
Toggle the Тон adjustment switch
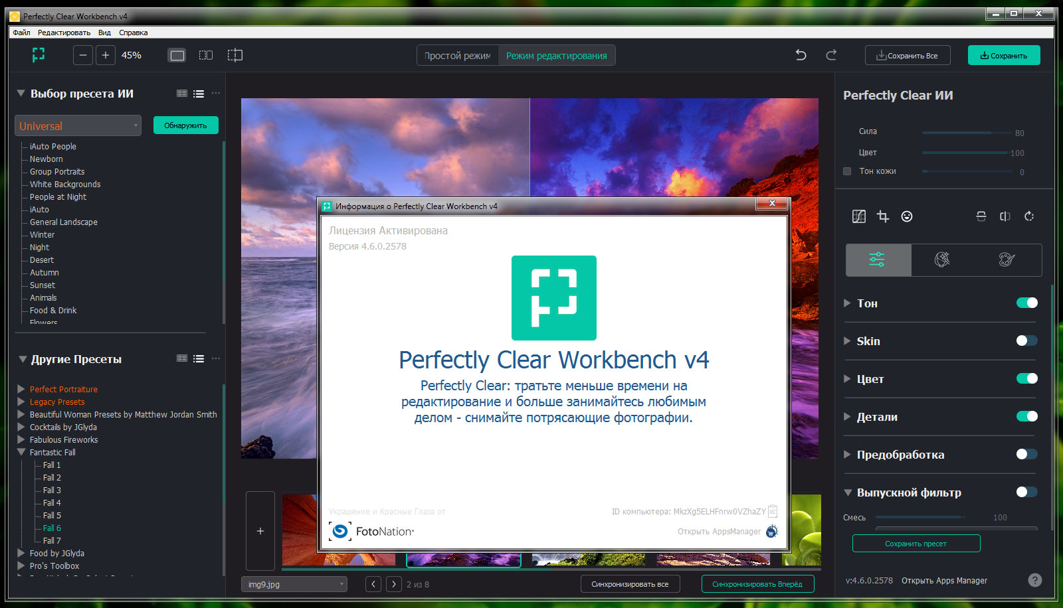coord(1027,303)
